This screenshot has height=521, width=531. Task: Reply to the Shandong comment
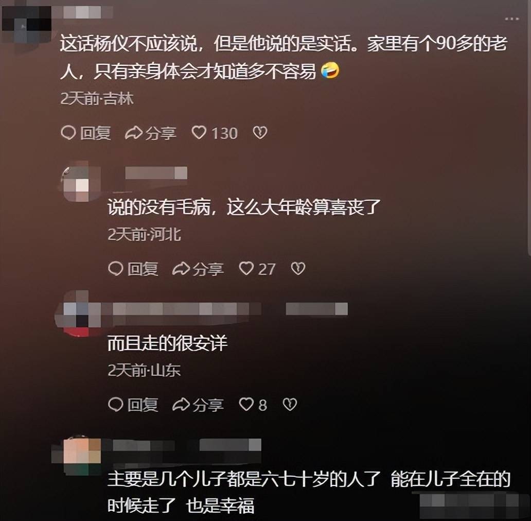pos(133,405)
